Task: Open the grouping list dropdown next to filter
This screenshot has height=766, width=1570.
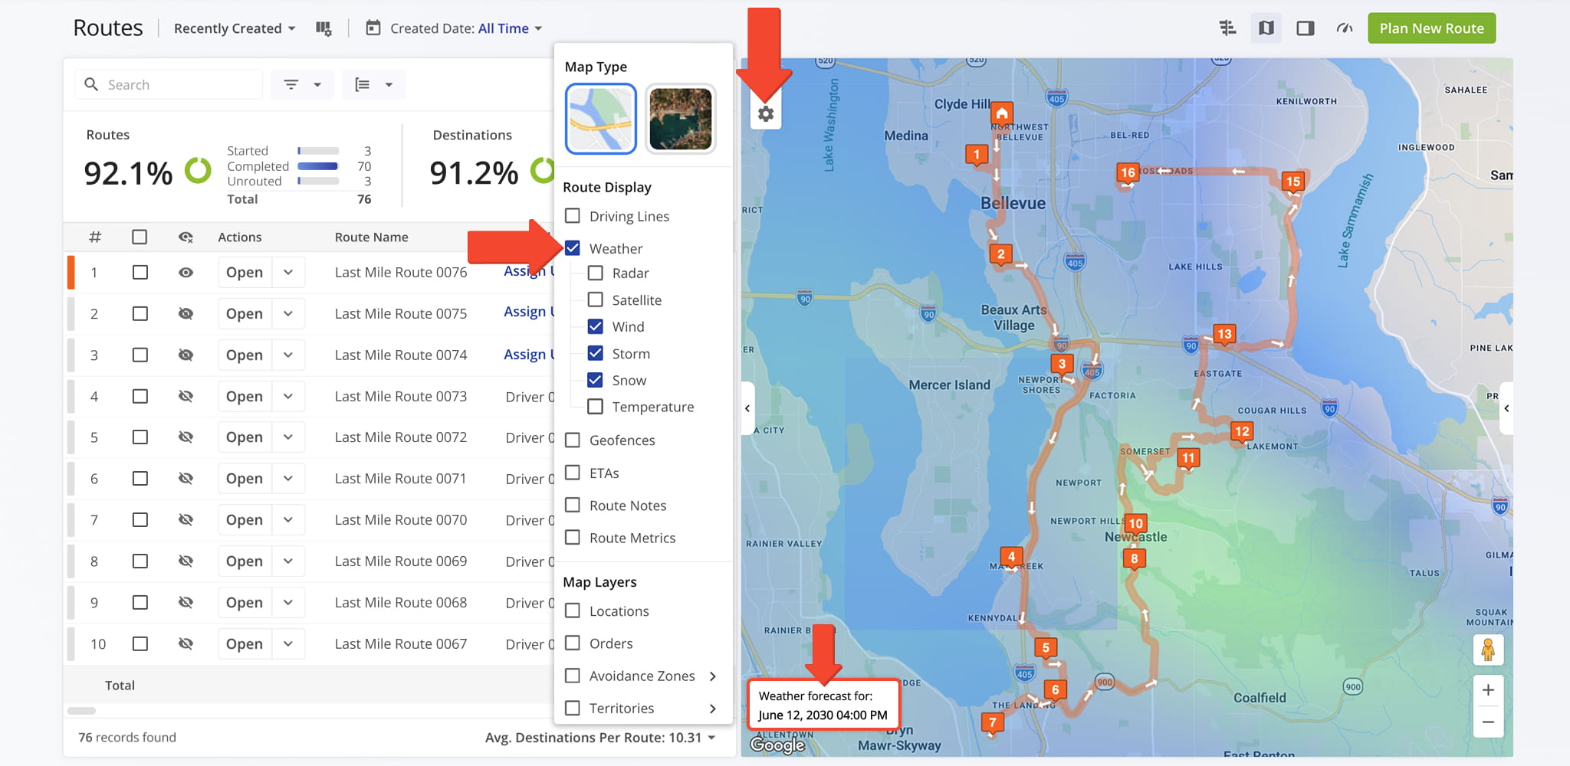Action: coord(374,84)
